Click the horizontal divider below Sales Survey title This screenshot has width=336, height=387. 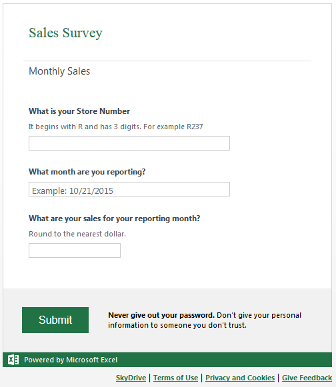pyautogui.click(x=167, y=61)
